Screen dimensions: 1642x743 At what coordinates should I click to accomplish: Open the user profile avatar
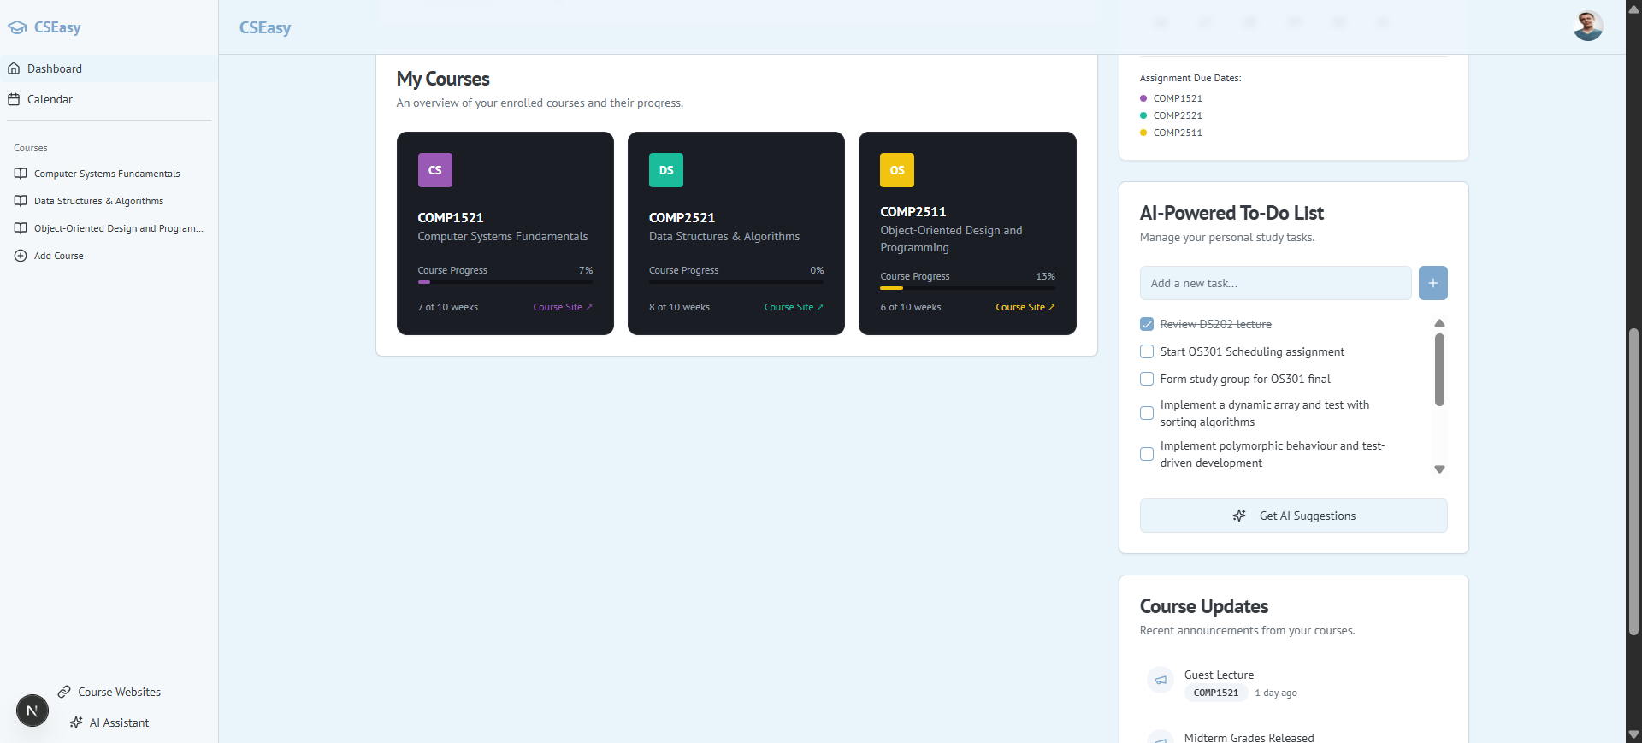tap(1588, 26)
